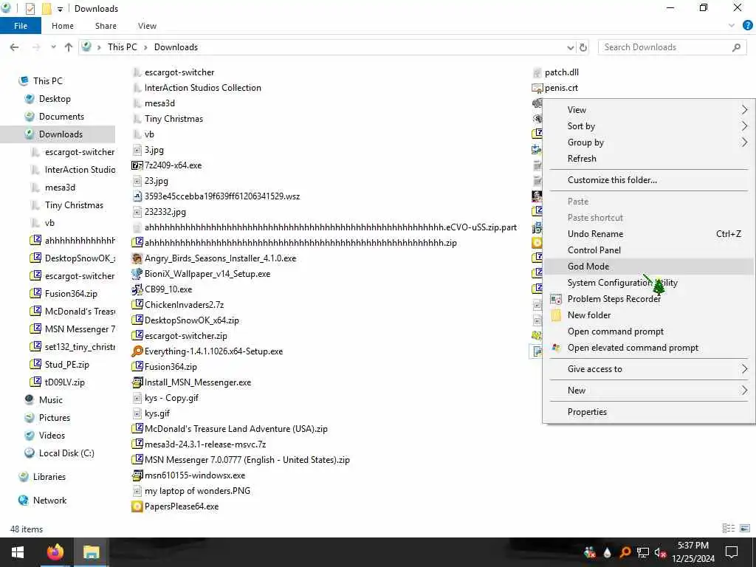Open the 7z2409-x64.exe installer icon
The height and width of the screenshot is (567, 756).
[137, 165]
